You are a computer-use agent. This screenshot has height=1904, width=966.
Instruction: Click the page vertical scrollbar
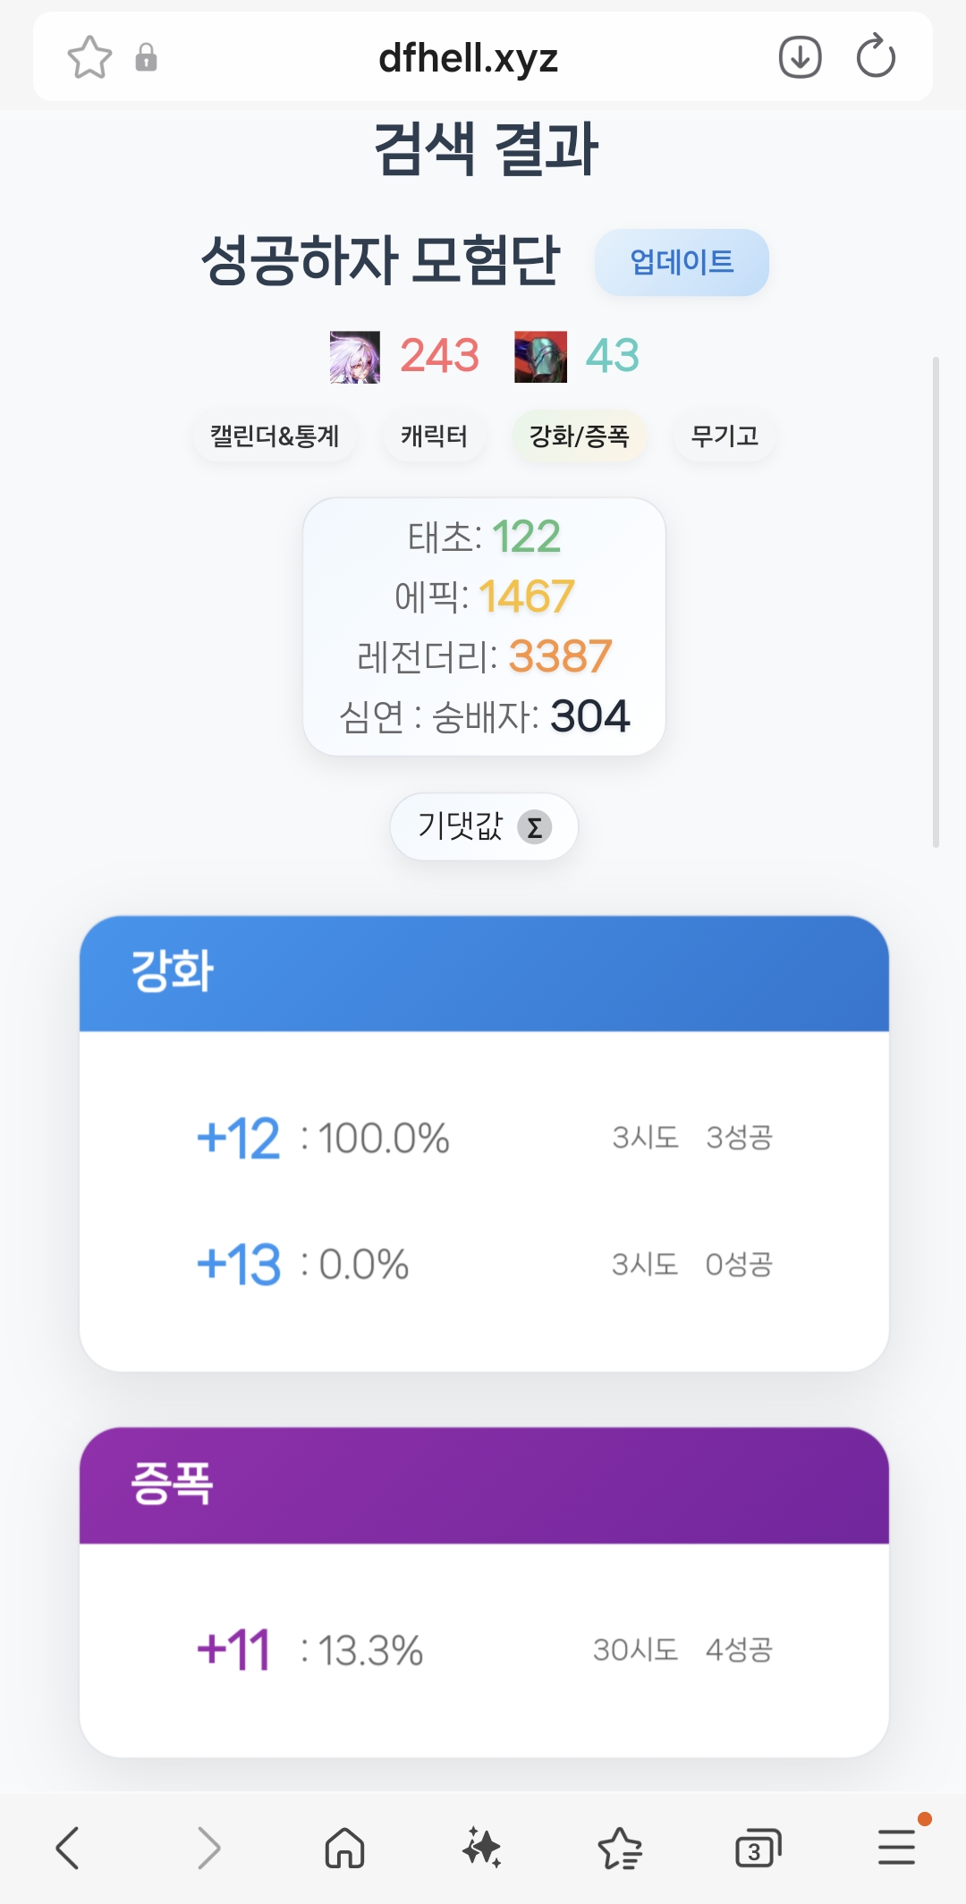(x=936, y=601)
